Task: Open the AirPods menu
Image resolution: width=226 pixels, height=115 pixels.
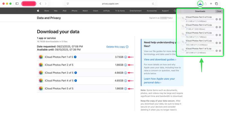Action: [x=107, y=11]
